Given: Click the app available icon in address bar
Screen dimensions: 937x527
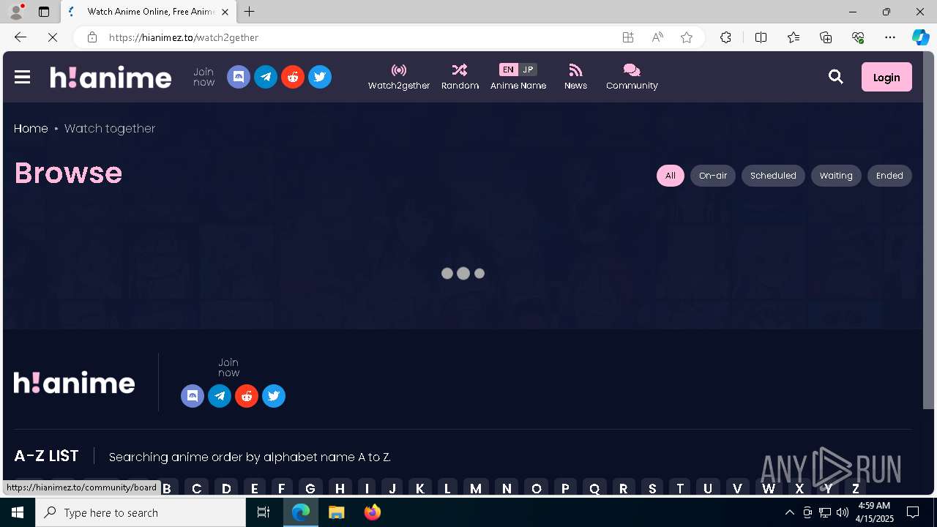Looking at the screenshot, I should 628,37.
